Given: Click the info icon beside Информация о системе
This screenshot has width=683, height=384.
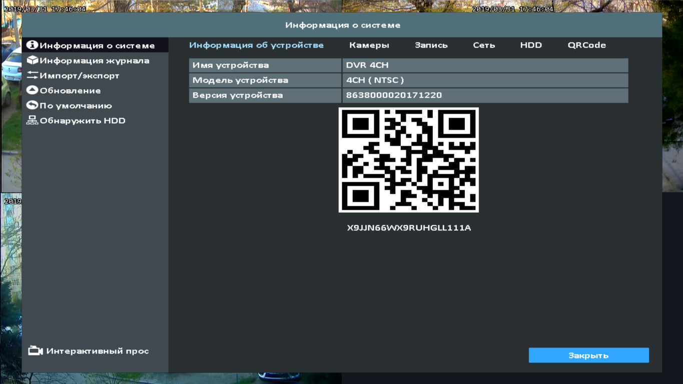Looking at the screenshot, I should (33, 45).
